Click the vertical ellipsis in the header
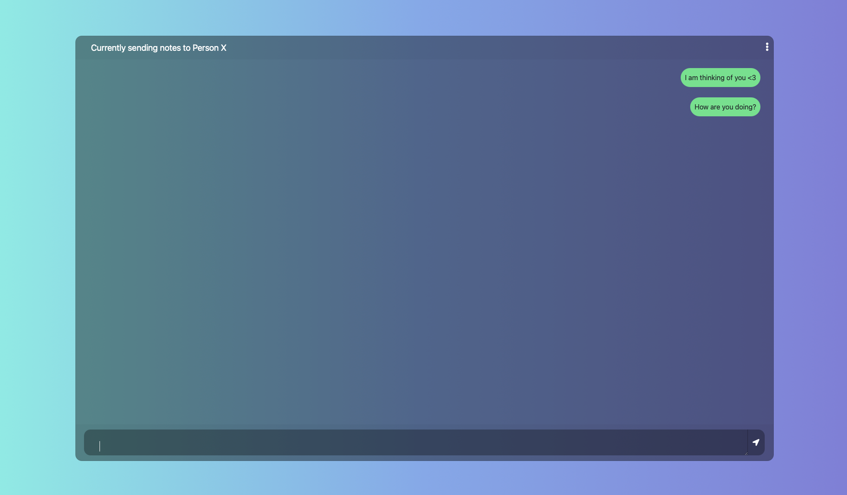This screenshot has width=847, height=495. 767,47
